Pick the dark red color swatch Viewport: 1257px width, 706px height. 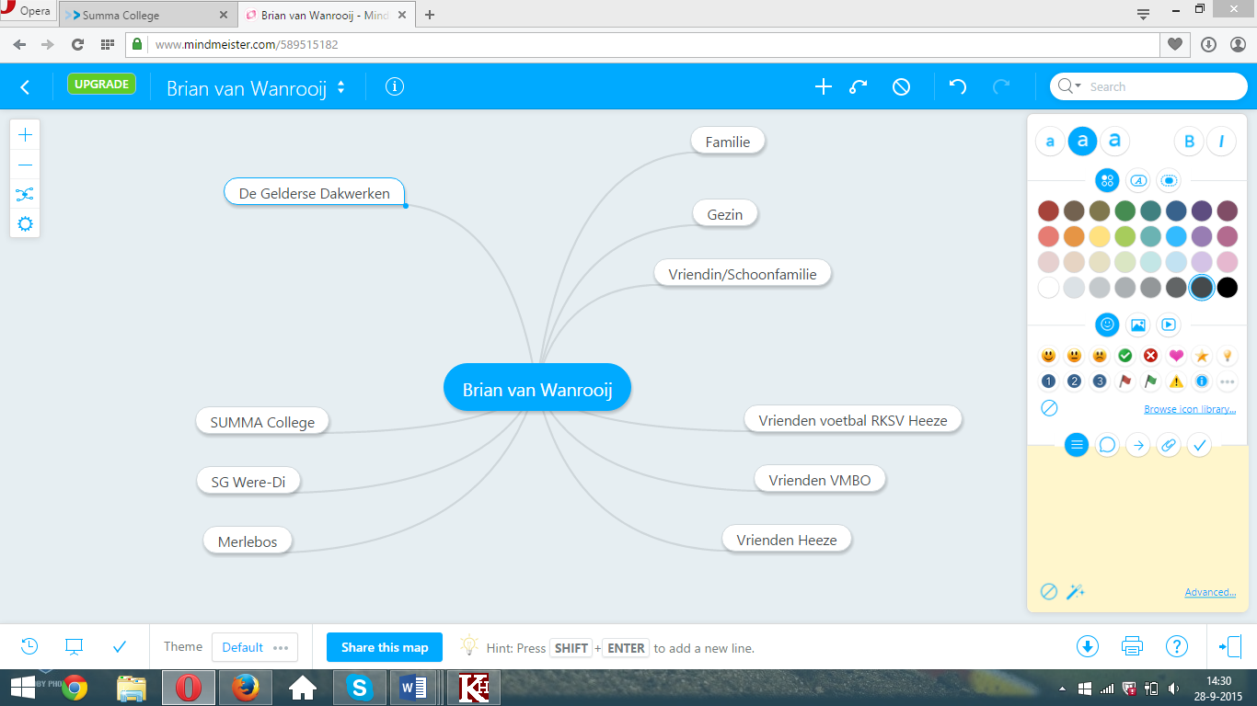[1048, 211]
